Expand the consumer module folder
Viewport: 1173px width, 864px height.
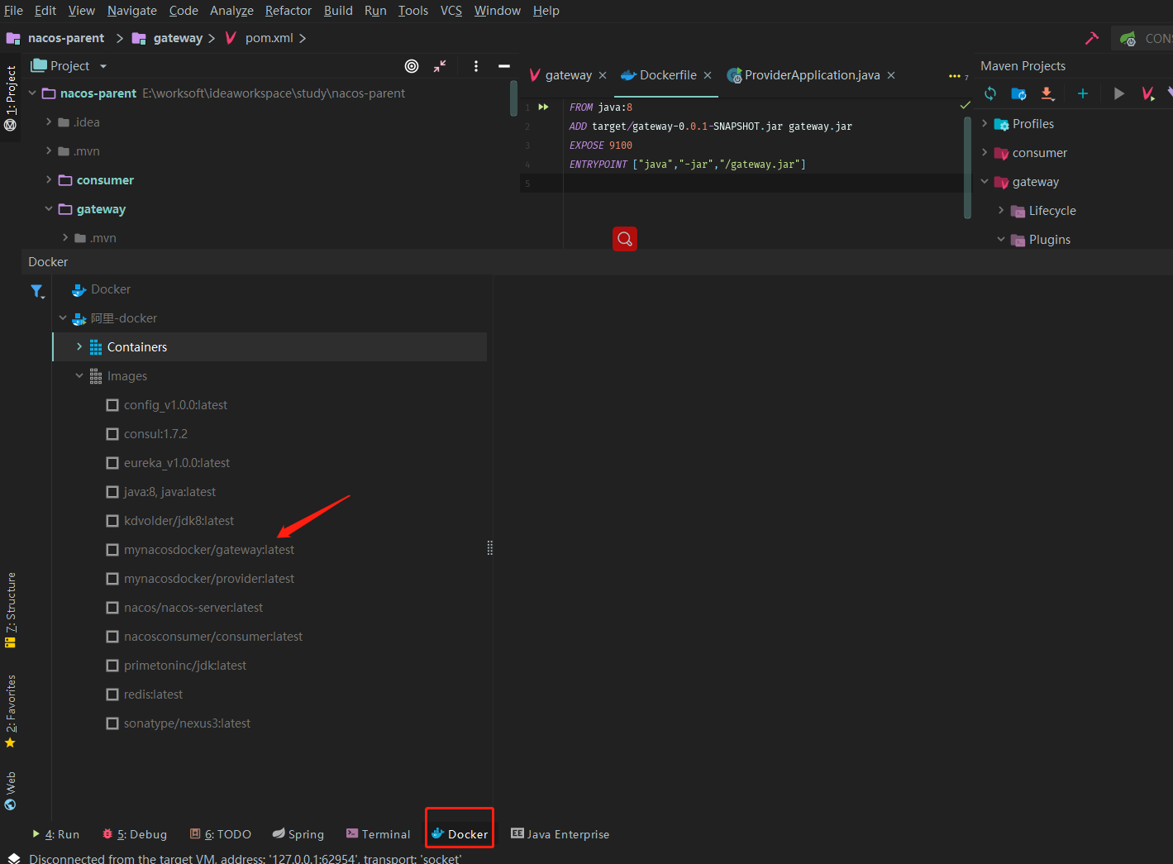click(x=49, y=179)
